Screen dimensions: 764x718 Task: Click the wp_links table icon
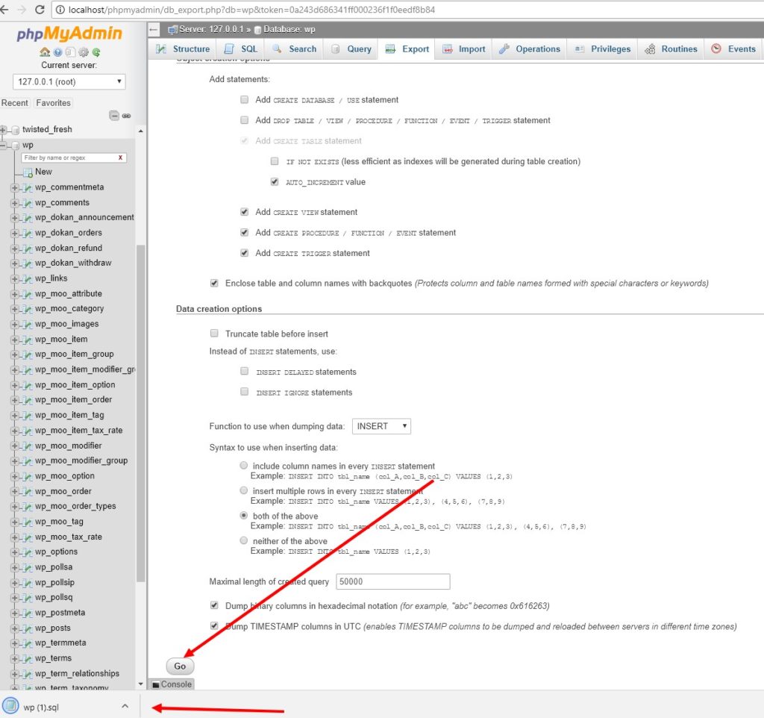tap(28, 279)
